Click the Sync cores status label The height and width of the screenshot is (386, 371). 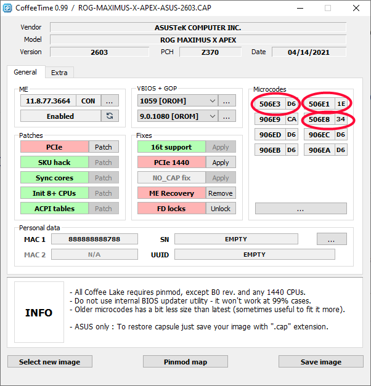click(x=54, y=178)
